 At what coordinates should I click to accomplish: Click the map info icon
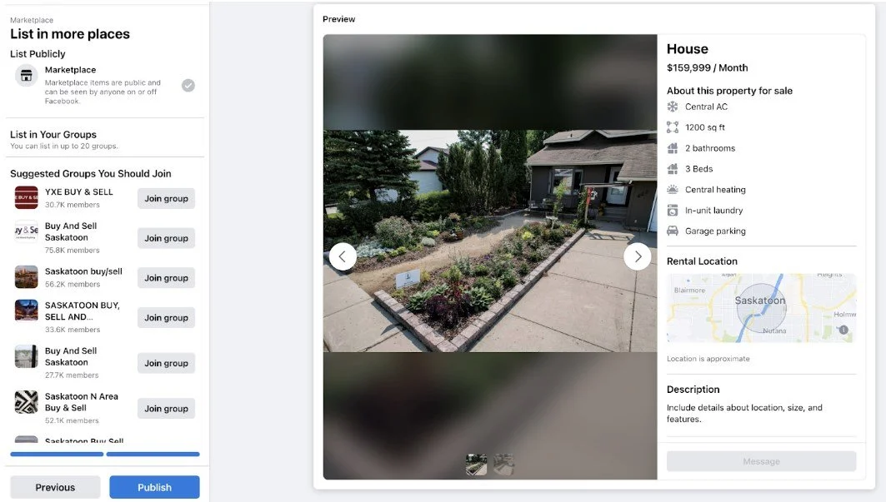(x=843, y=330)
